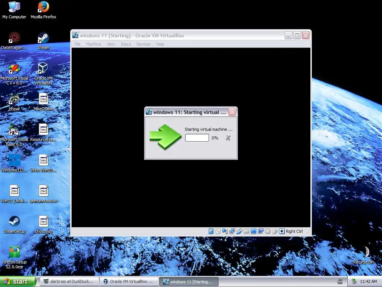Viewport: 382px width, 287px height.
Task: Click the shared folders indicator
Action: point(246,231)
